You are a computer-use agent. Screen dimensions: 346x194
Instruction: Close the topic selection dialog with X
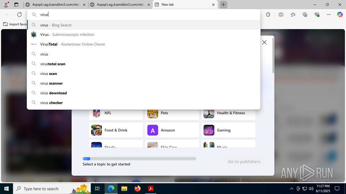(264, 42)
